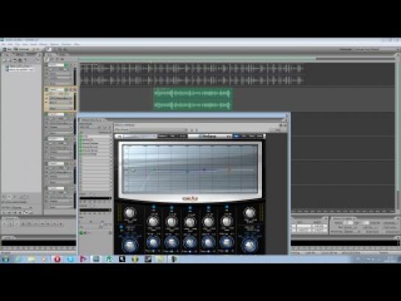Toggle the green effects rack power button

click(x=82, y=233)
